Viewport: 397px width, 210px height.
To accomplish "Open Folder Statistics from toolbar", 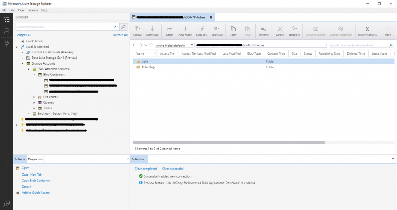I will tap(368, 31).
